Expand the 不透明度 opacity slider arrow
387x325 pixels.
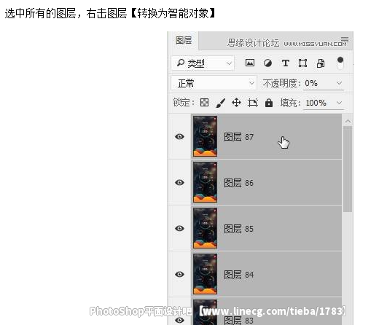tap(340, 83)
